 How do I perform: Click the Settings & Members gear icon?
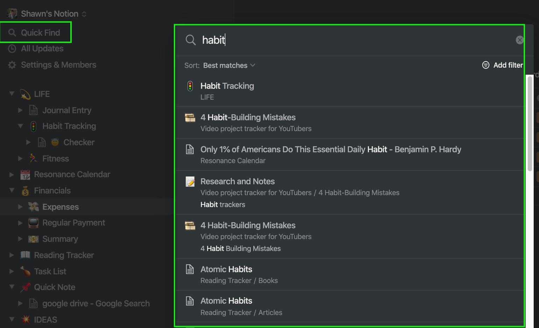(12, 65)
